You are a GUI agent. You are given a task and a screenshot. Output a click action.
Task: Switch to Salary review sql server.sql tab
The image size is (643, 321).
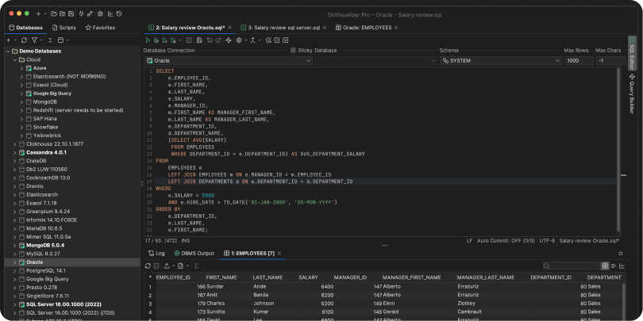[283, 27]
